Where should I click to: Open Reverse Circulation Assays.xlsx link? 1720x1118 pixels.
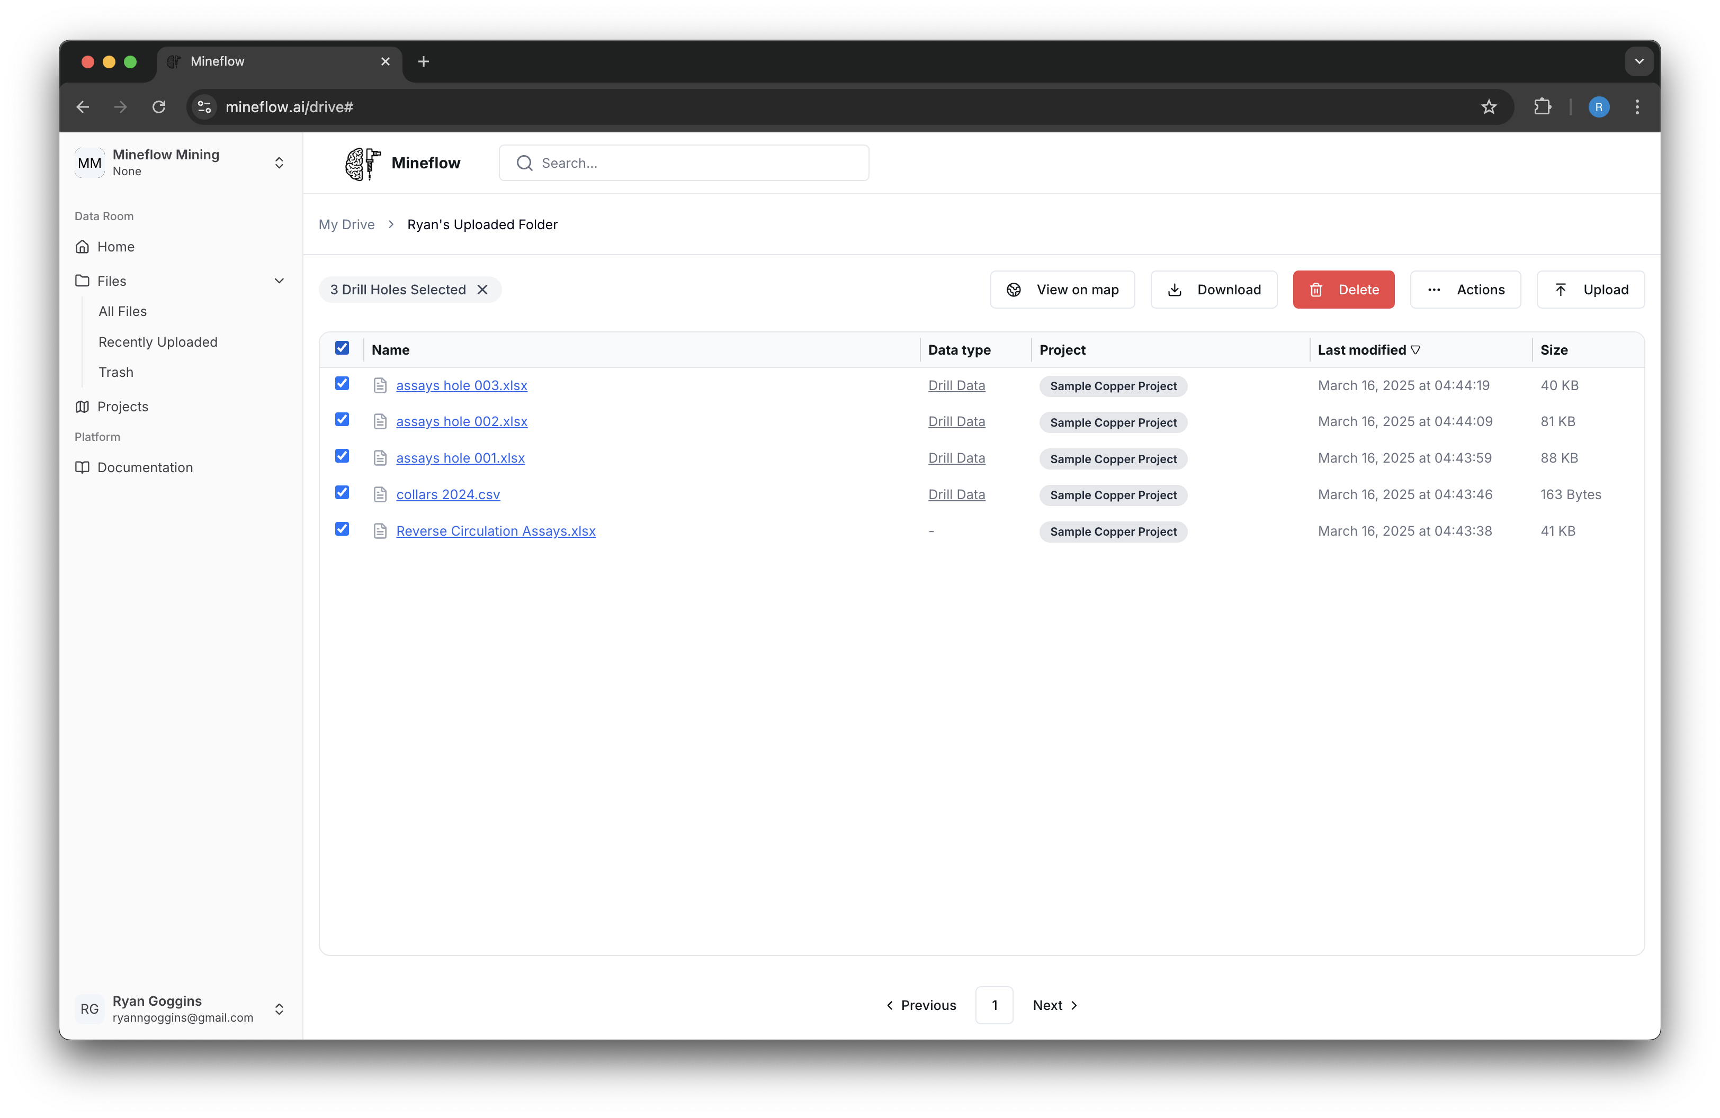(496, 531)
